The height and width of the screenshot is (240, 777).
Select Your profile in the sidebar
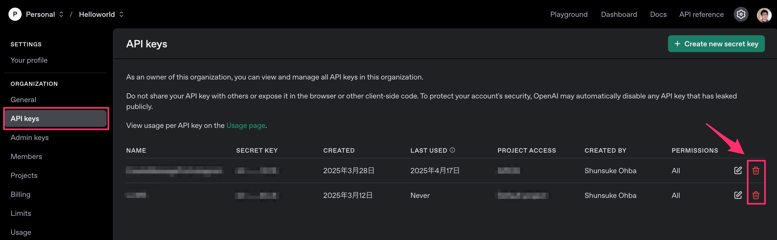29,60
